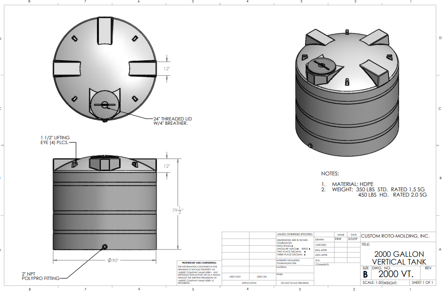Click the size letter "B" in title block
The width and height of the screenshot is (444, 292).
tap(365, 274)
